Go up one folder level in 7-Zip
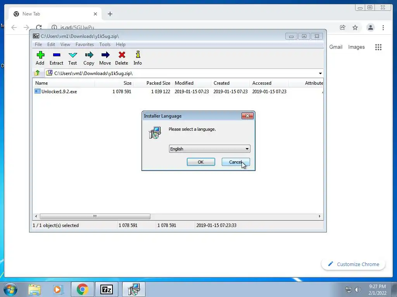This screenshot has height=297, width=397. pyautogui.click(x=37, y=73)
